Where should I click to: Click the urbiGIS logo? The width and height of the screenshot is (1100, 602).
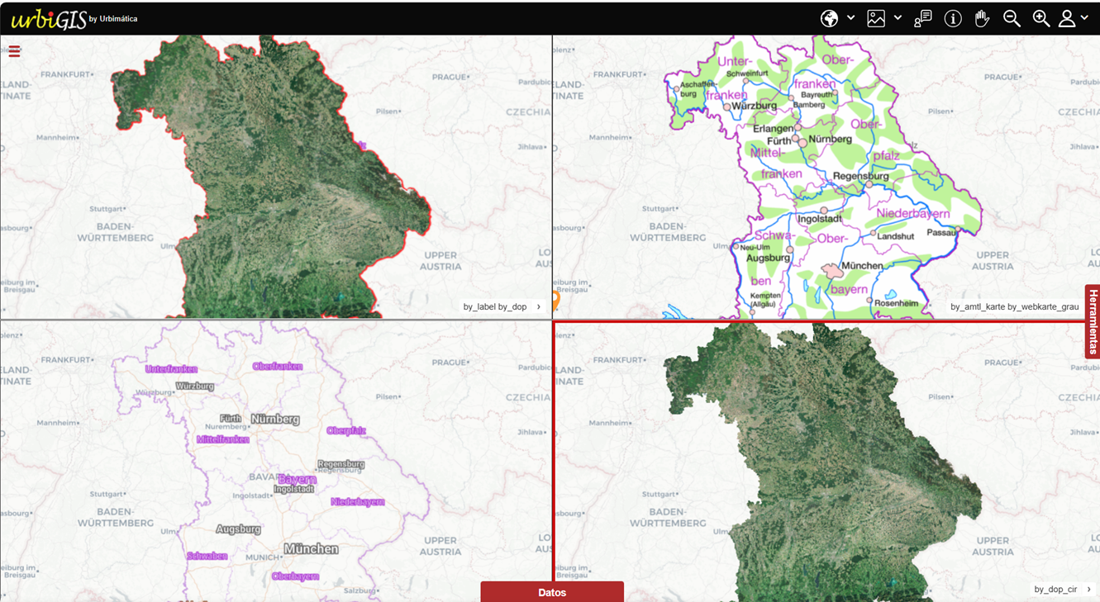coord(50,19)
